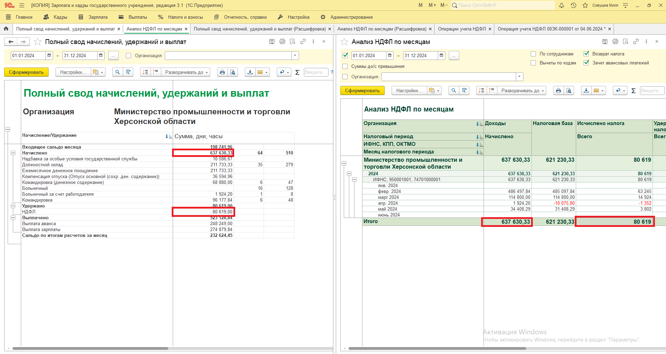Enable По сотрудникам checkbox
This screenshot has height=354, width=666.
point(533,54)
